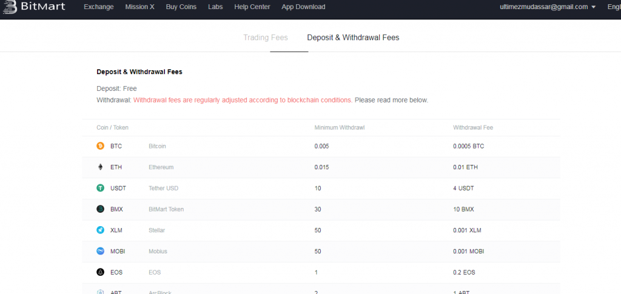The image size is (621, 294).
Task: Click the 'Mobius' coin name
Action: (158, 251)
